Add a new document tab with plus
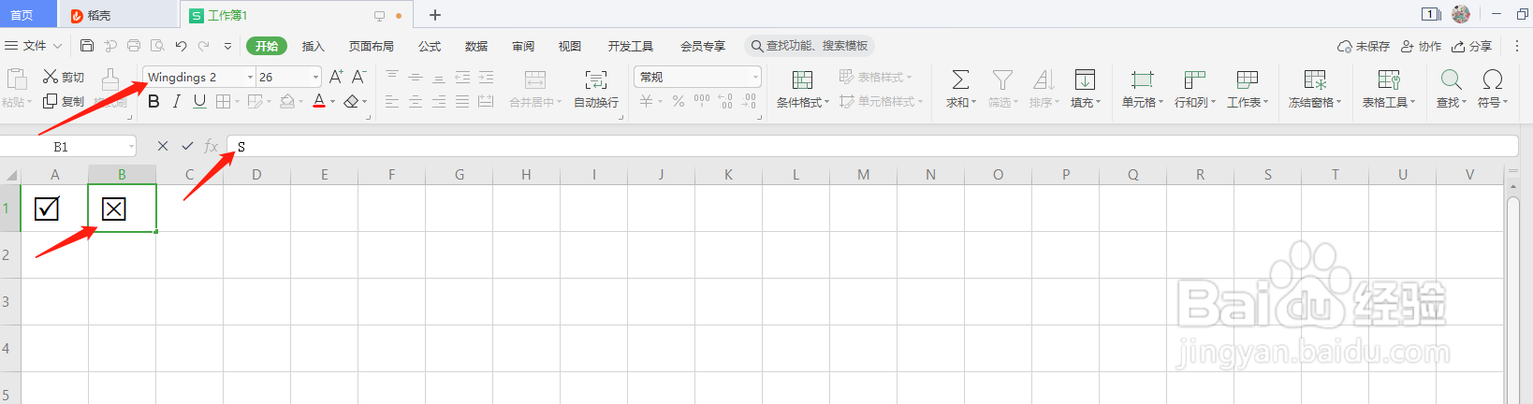 pos(435,15)
